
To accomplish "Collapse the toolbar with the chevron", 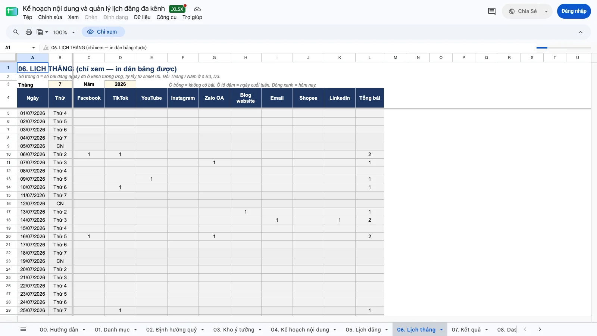I will [581, 32].
